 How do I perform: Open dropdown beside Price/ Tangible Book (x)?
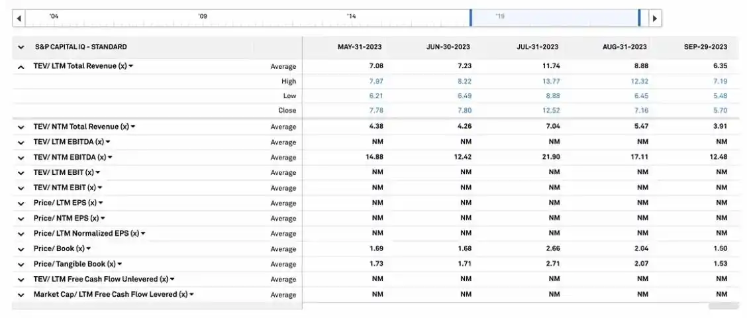[119, 264]
